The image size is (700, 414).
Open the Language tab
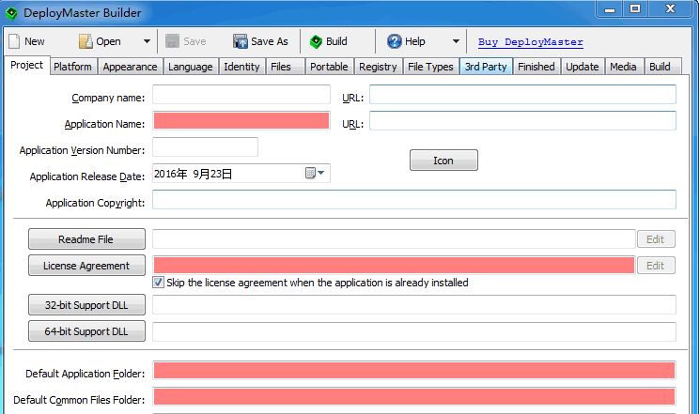(191, 67)
